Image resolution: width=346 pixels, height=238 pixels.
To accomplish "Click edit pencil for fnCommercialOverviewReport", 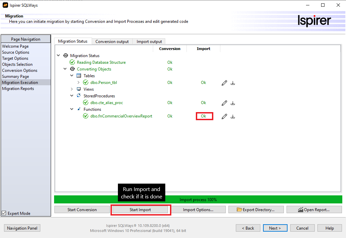I will [x=224, y=116].
